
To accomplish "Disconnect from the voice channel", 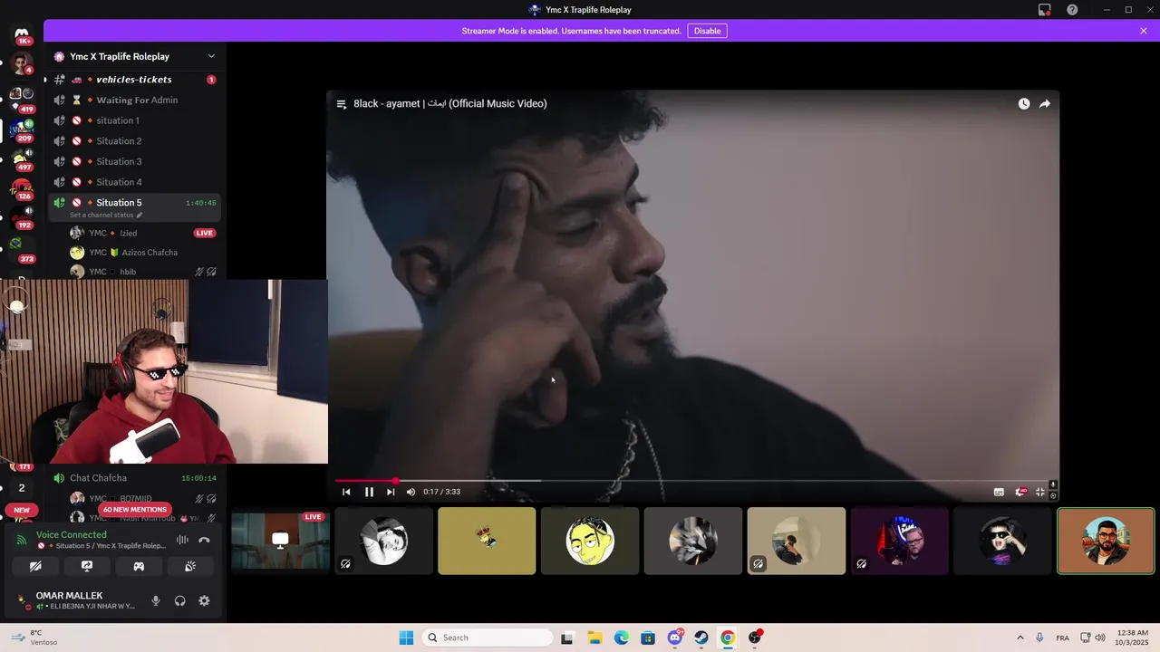I will [x=204, y=540].
